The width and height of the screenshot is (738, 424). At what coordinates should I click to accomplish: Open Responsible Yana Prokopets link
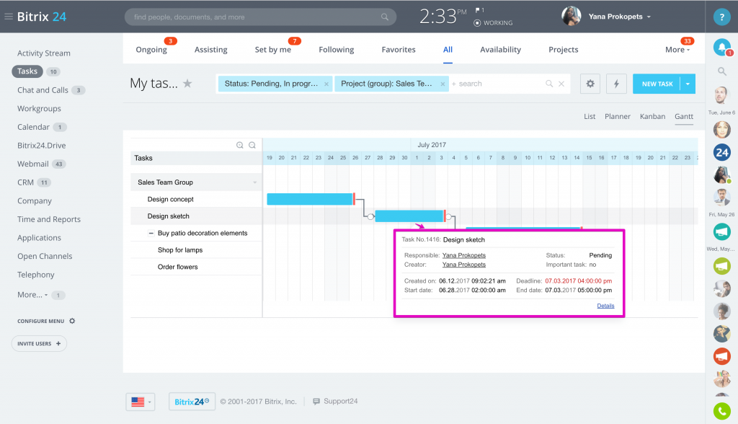click(463, 255)
